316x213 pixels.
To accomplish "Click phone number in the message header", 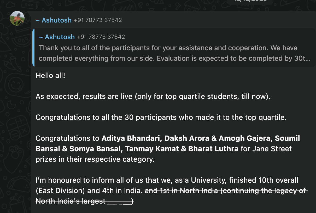I will [98, 20].
